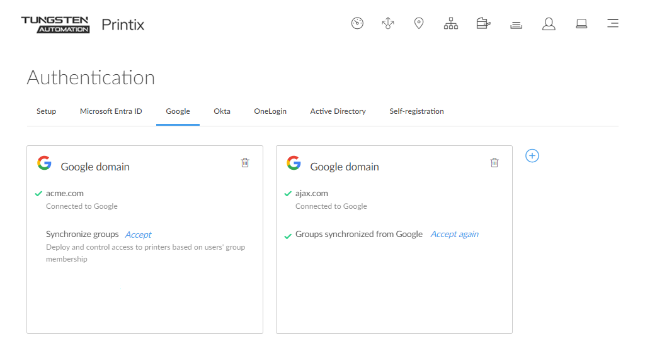Switch to the Setup tab
This screenshot has width=645, height=349.
46,111
